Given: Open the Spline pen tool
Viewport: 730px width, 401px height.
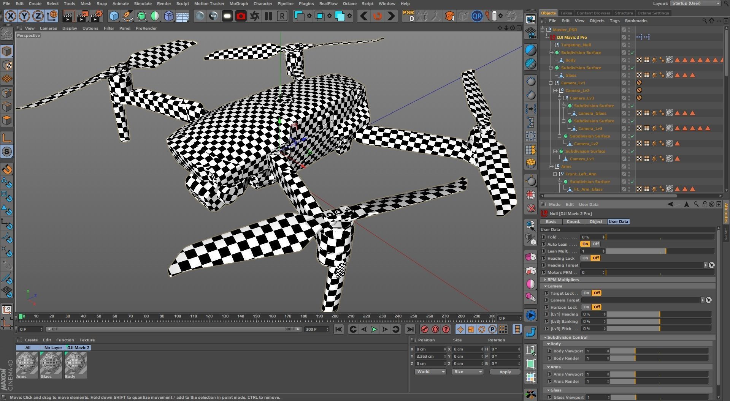Looking at the screenshot, I should click(128, 16).
